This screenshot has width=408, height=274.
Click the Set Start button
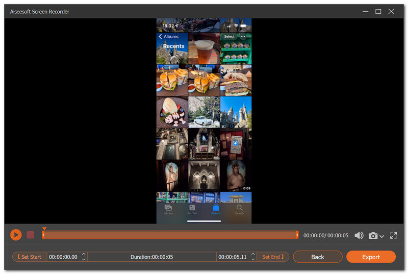[30, 257]
